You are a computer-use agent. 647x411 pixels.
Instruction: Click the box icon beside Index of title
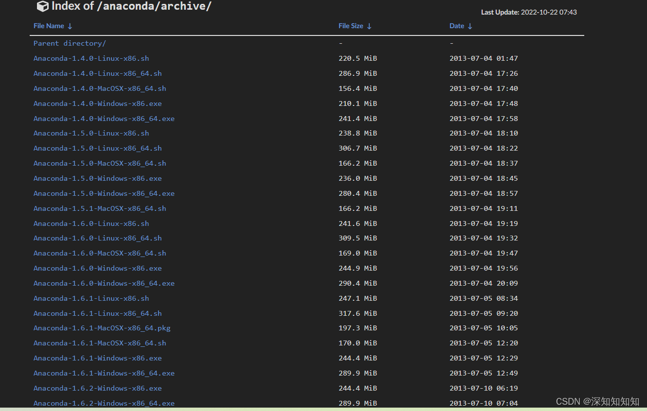tap(43, 6)
